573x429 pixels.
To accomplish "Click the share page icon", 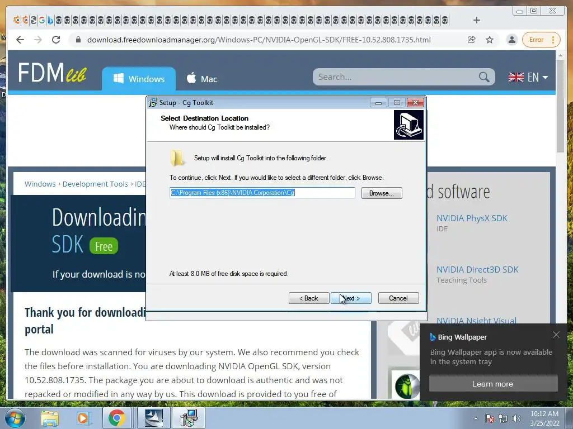I will click(471, 40).
